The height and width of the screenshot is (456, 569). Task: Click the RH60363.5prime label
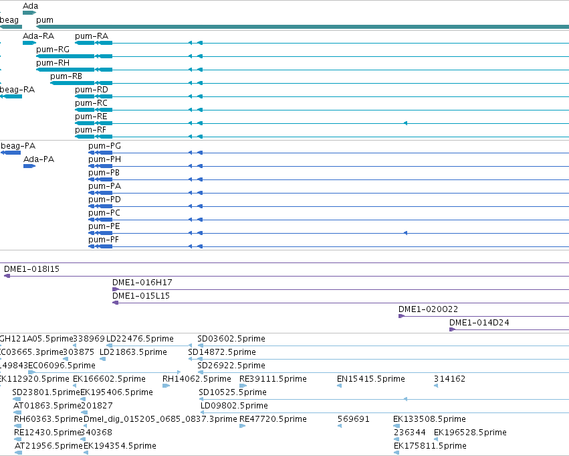(x=48, y=419)
